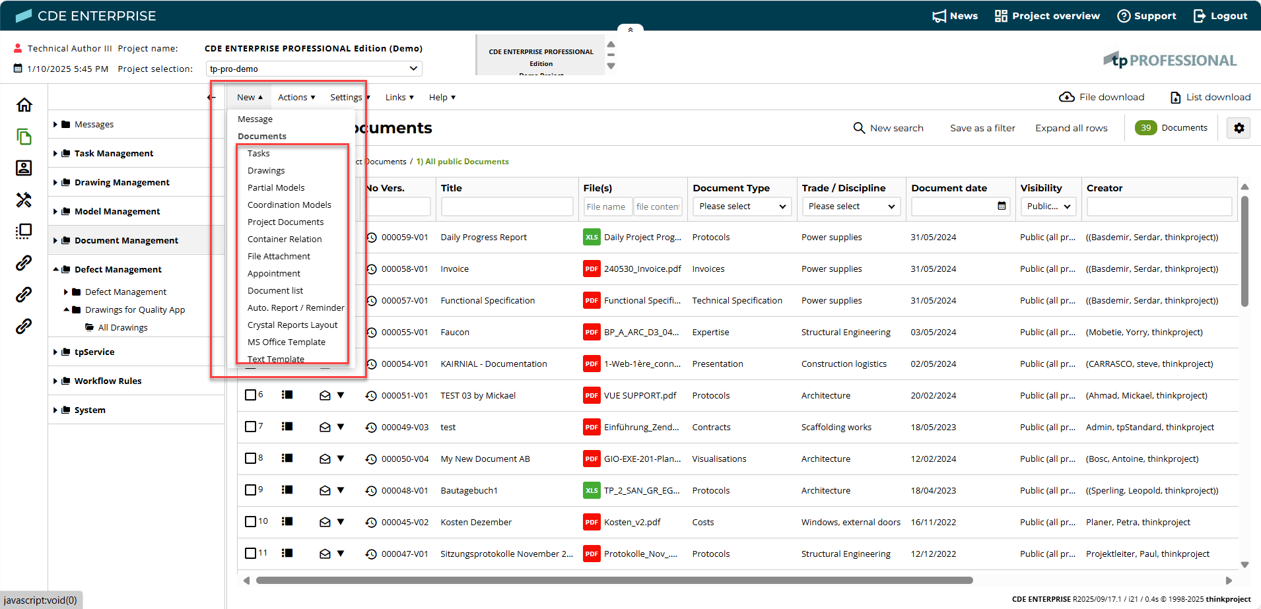This screenshot has width=1261, height=609.
Task: Open the Document Type filter dropdown
Action: pos(741,207)
